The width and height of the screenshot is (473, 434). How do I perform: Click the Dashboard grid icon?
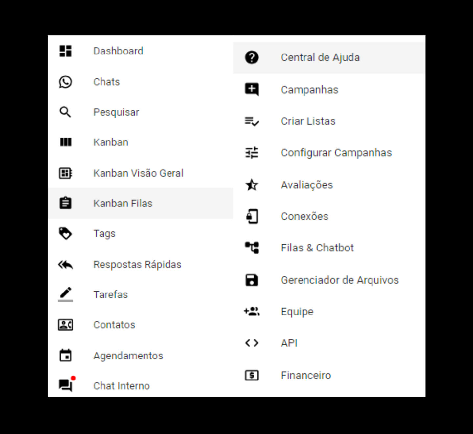click(65, 51)
